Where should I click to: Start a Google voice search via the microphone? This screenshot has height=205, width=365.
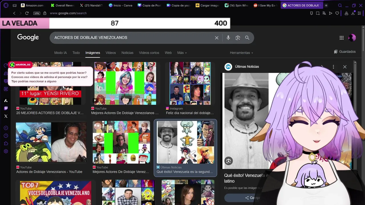[228, 38]
